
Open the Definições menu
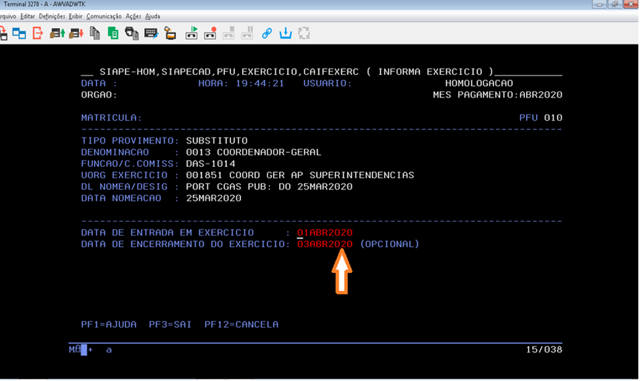(52, 16)
